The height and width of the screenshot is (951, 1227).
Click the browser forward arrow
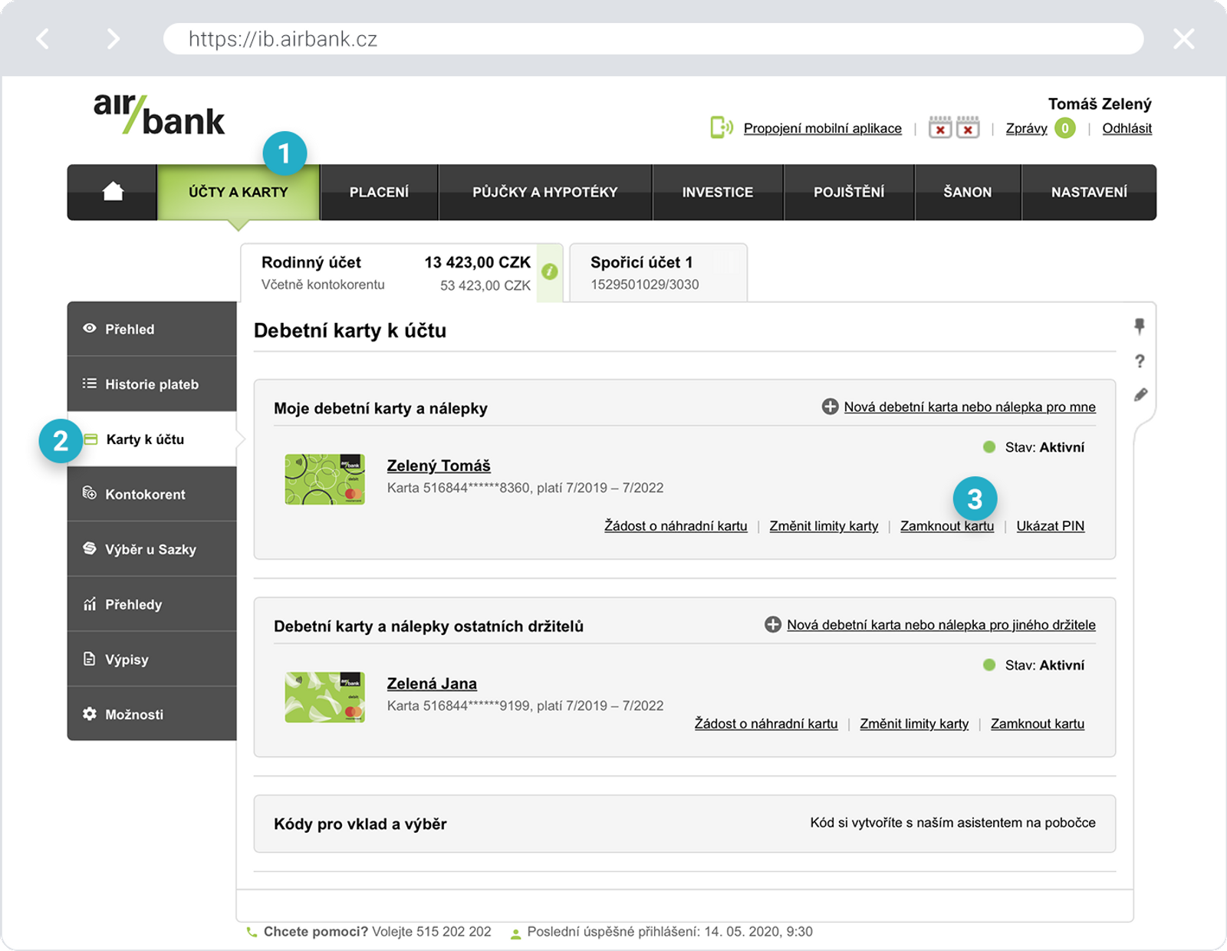(113, 39)
